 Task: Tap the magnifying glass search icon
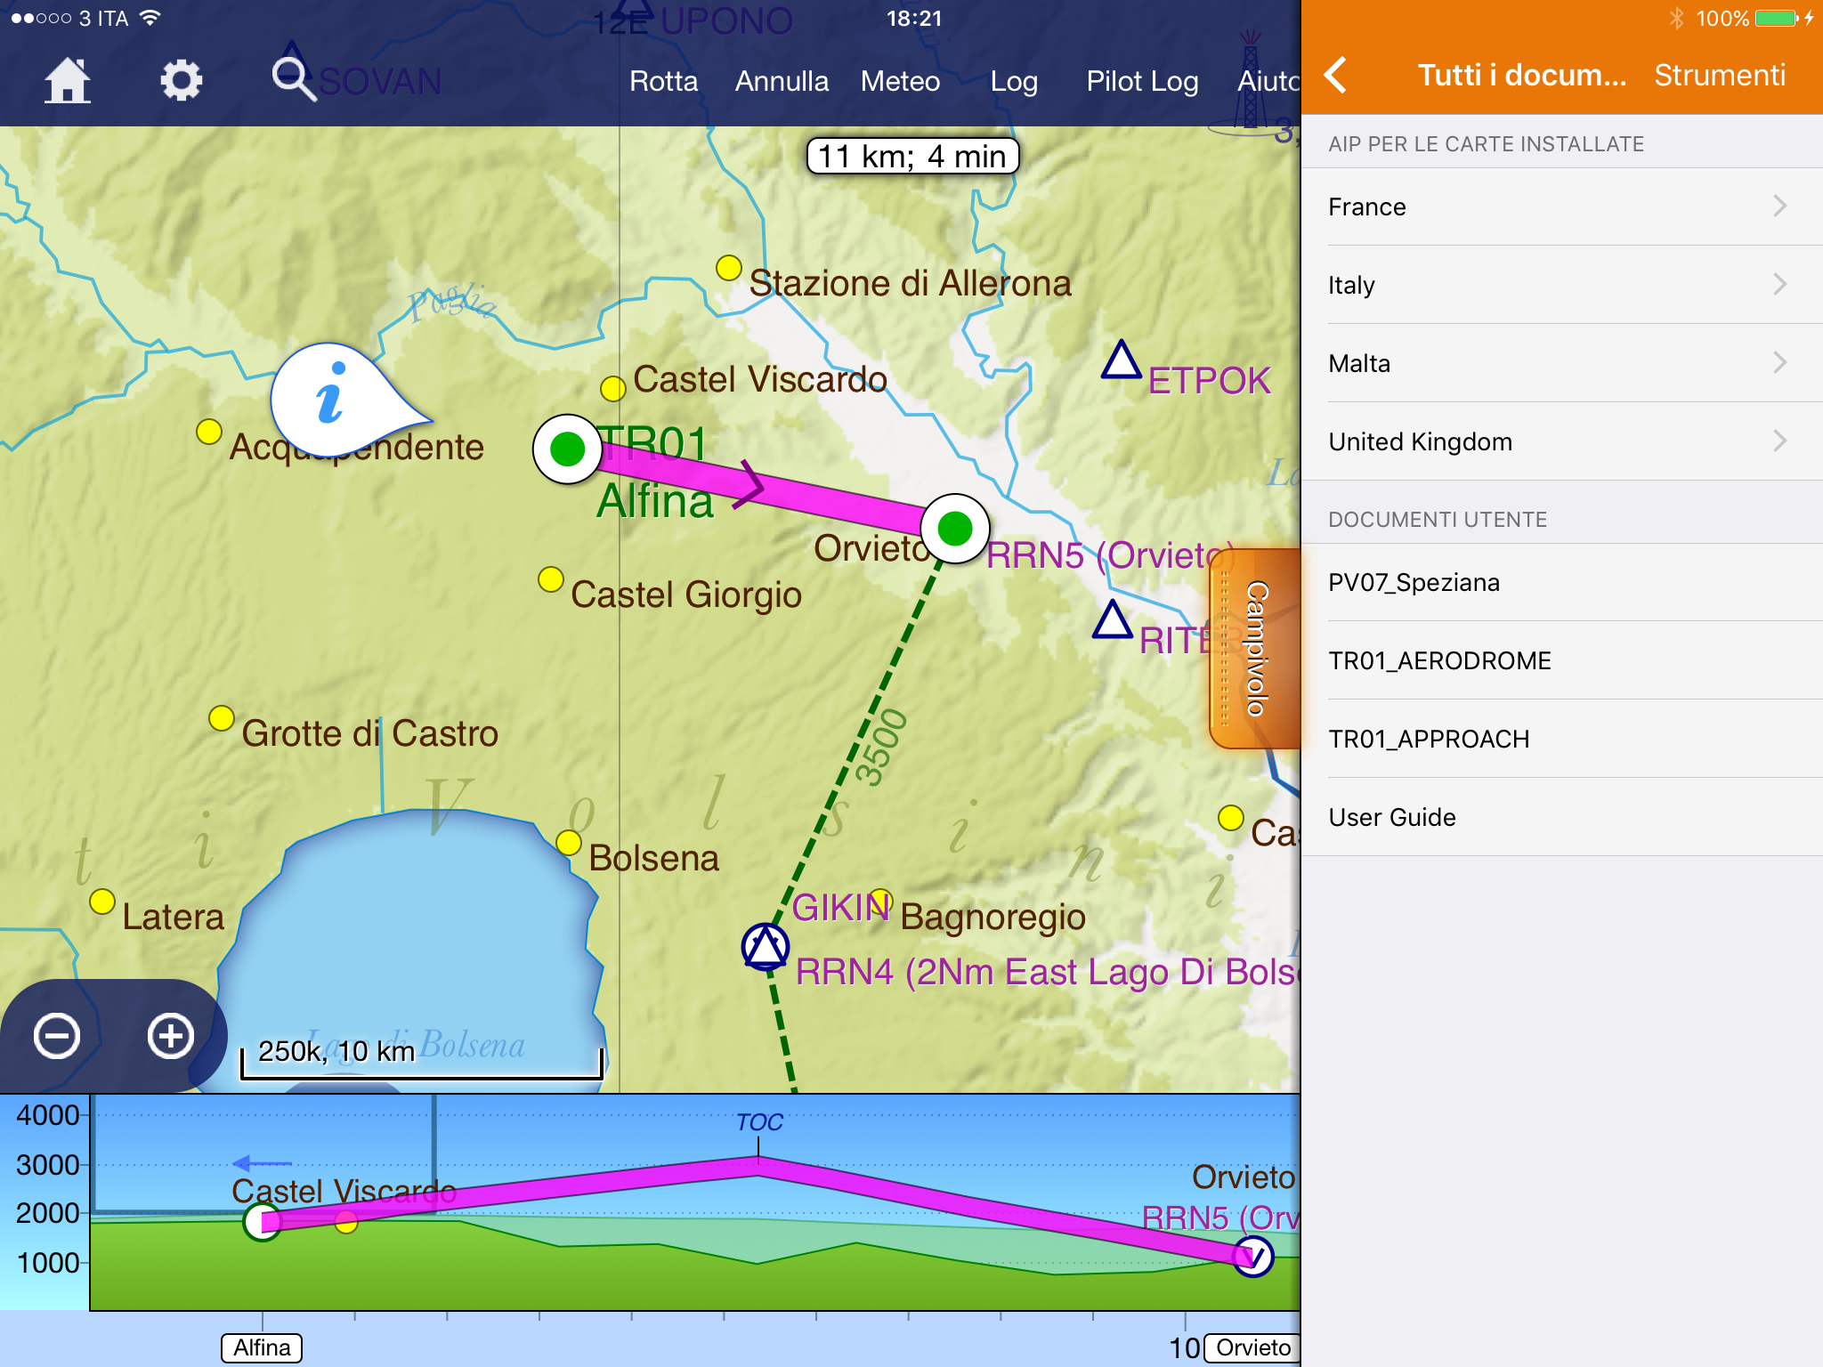pos(293,79)
